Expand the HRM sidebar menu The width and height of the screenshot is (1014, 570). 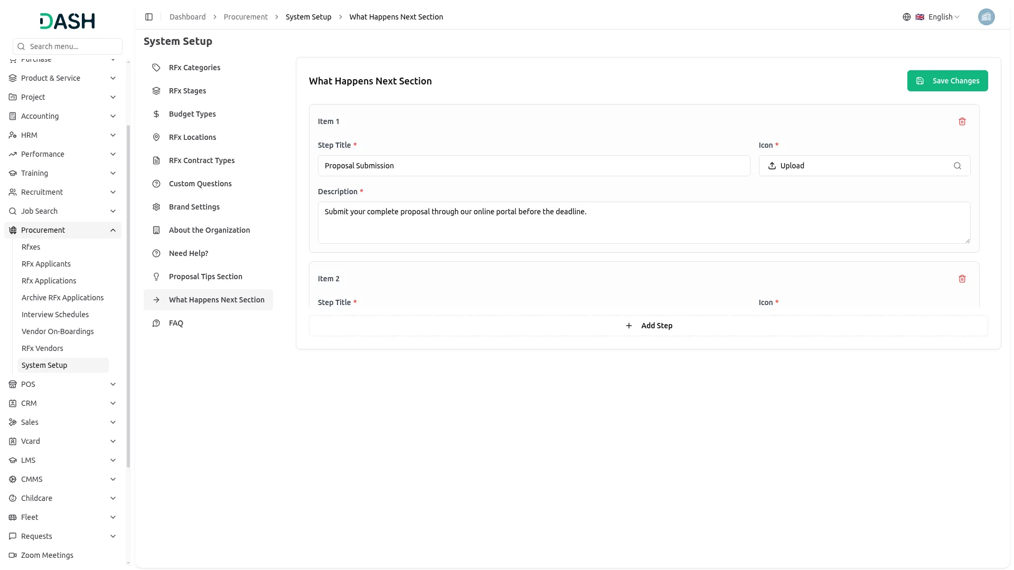click(x=62, y=135)
